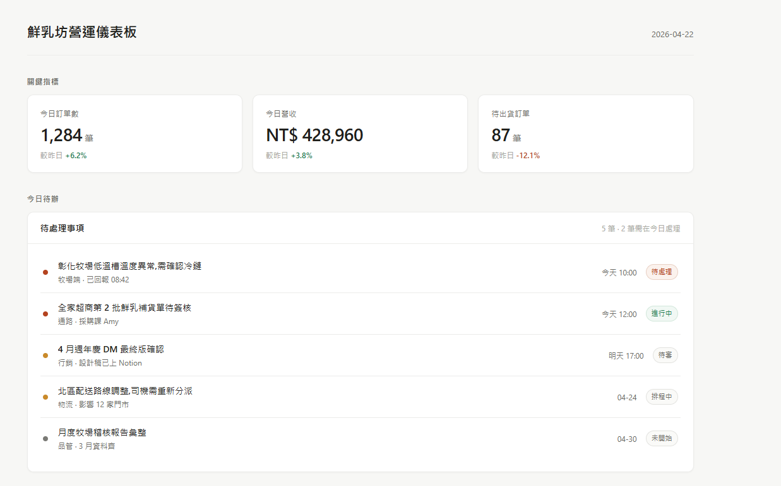This screenshot has width=781, height=486.
Task: Select the orange dot beside 北區配送路線調整 task
Action: coord(45,397)
